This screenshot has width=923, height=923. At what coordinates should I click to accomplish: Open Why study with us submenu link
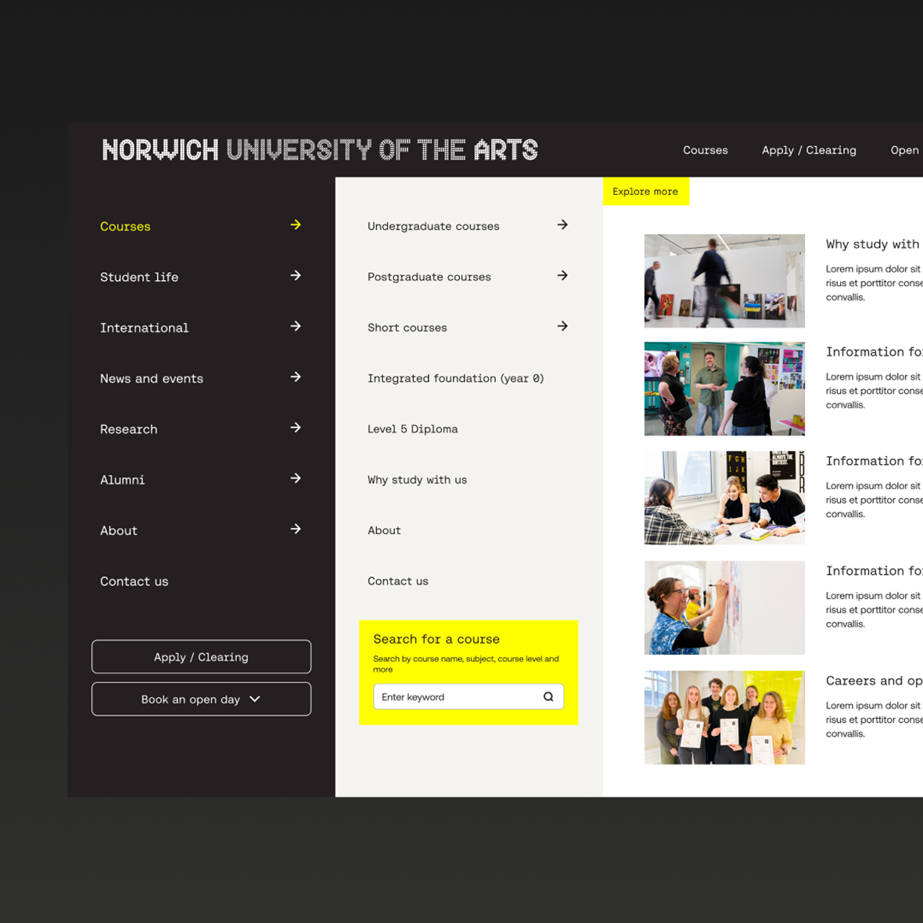[x=418, y=479]
